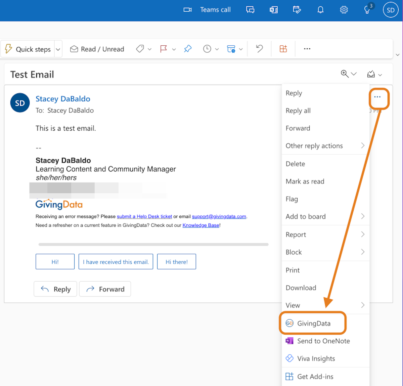Image resolution: width=403 pixels, height=386 pixels.
Task: Open SD account avatar menu
Action: pos(391,10)
